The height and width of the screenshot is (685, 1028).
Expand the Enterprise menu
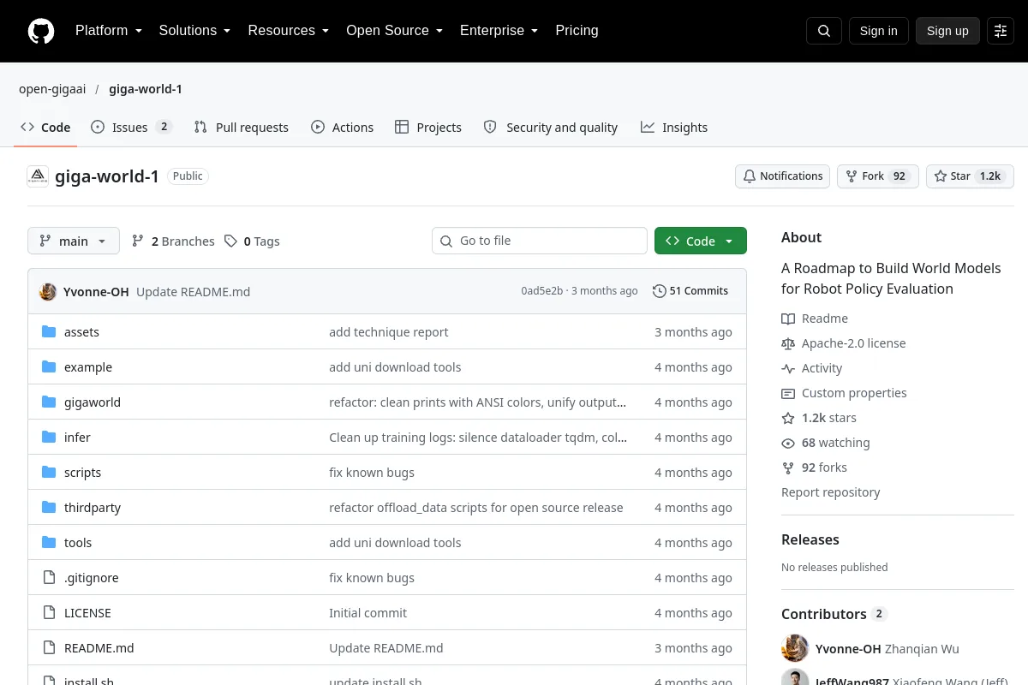point(499,31)
